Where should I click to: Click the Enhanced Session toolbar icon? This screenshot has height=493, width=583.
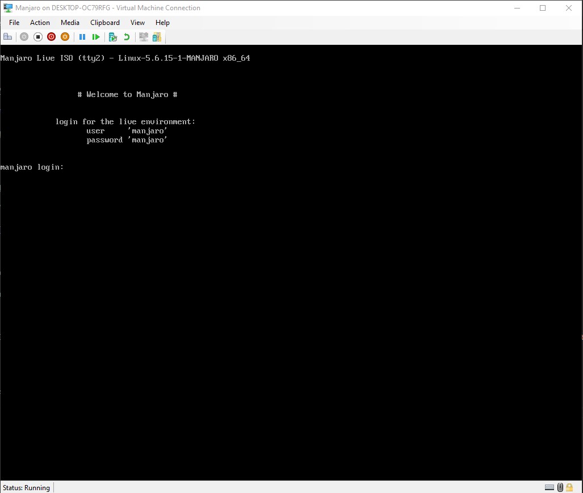144,37
